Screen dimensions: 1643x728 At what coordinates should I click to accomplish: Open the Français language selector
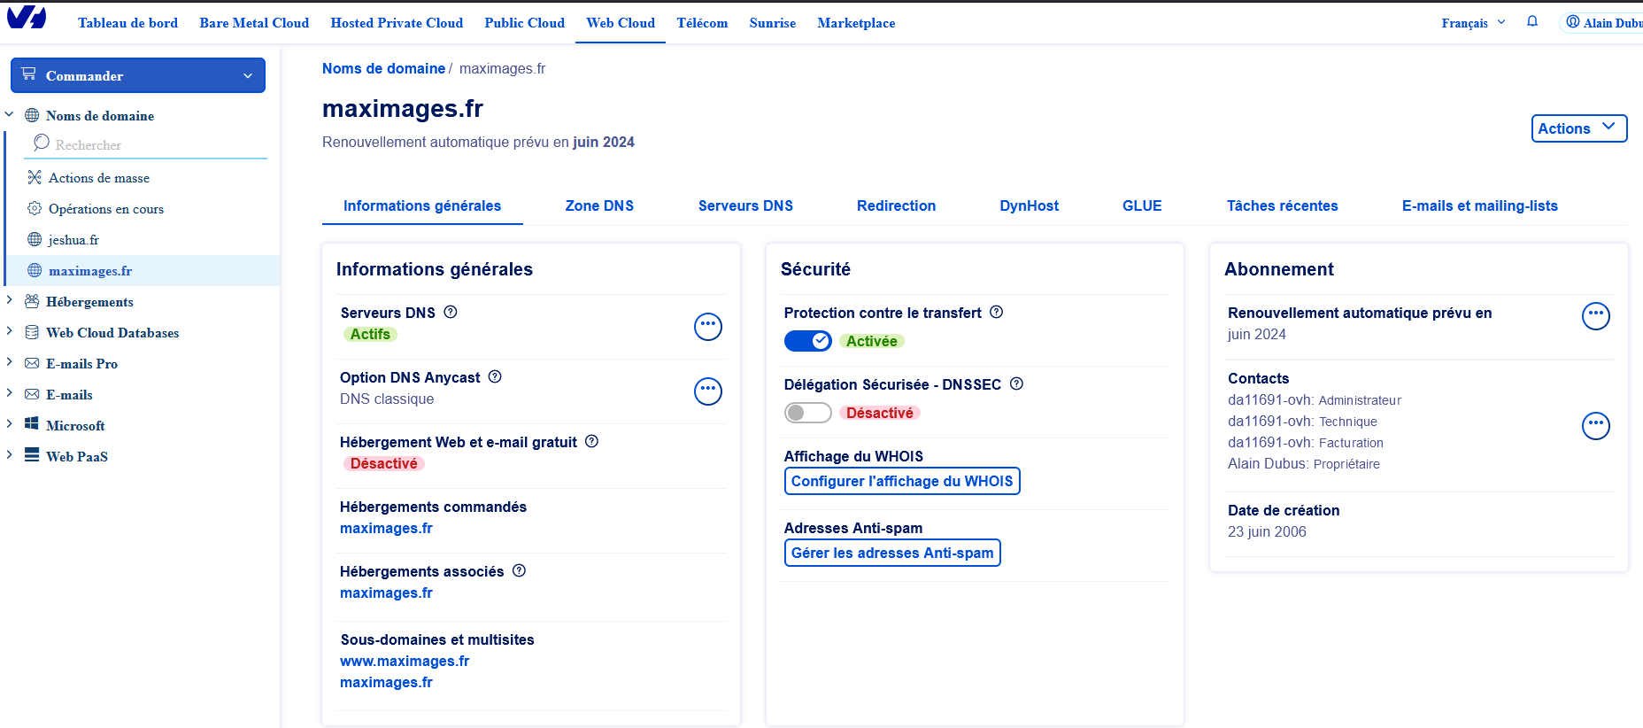coord(1473,23)
